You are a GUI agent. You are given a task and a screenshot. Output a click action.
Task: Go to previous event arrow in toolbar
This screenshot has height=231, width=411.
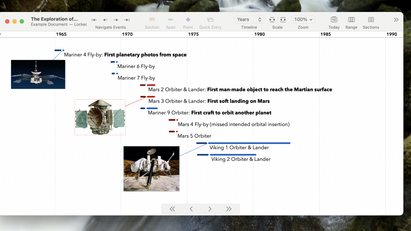[x=105, y=20]
